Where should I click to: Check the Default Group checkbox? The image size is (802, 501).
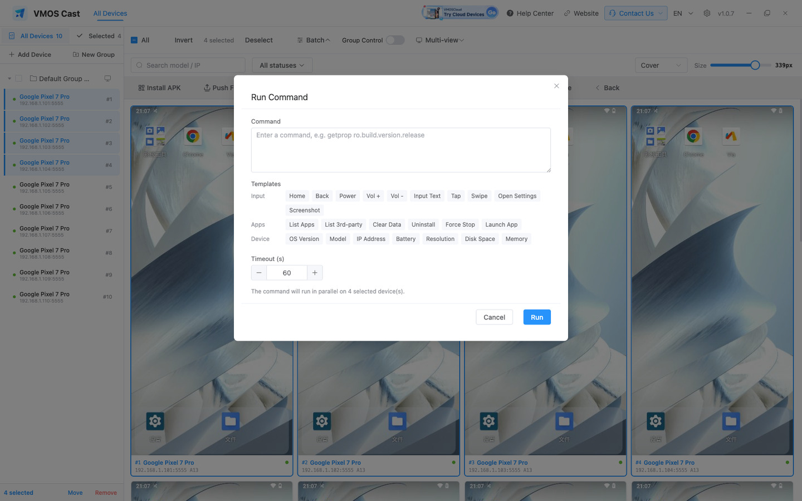point(19,78)
